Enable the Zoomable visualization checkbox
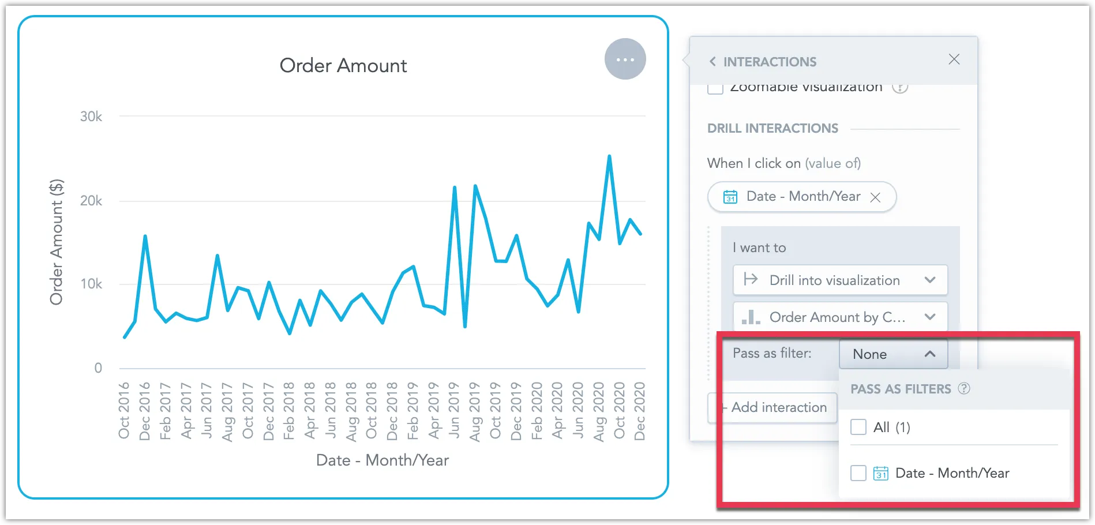This screenshot has height=525, width=1095. 715,87
